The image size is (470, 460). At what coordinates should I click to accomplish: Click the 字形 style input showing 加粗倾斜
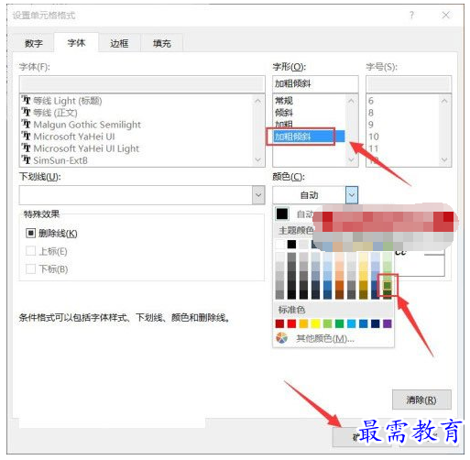(x=315, y=83)
